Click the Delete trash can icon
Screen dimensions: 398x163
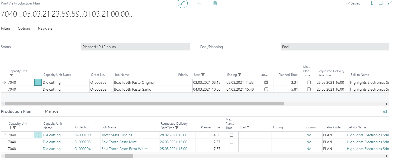[215, 3]
